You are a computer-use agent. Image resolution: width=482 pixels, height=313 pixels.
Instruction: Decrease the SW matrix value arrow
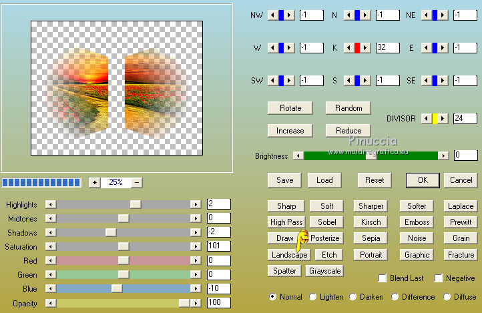[x=272, y=81]
